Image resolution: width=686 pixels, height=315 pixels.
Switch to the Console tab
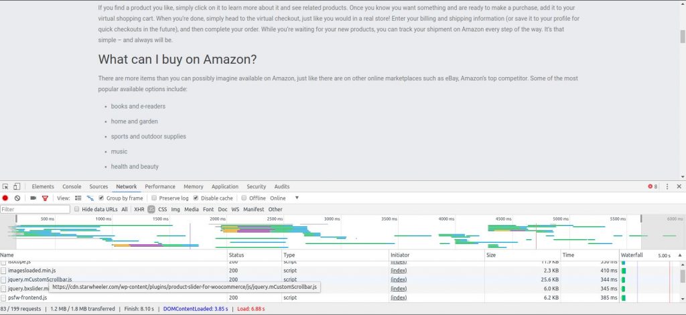point(72,186)
